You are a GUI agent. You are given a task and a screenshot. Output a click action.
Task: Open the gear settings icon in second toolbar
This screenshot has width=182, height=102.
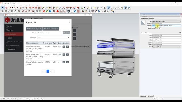tap(69, 11)
